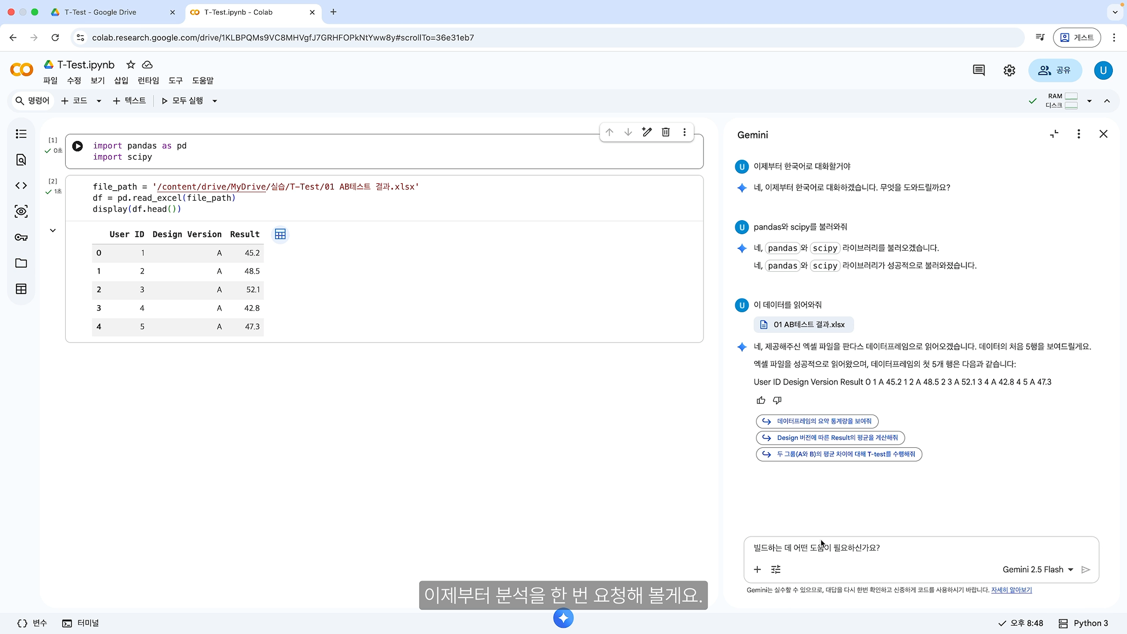Click the 공유 share button

[x=1054, y=70]
